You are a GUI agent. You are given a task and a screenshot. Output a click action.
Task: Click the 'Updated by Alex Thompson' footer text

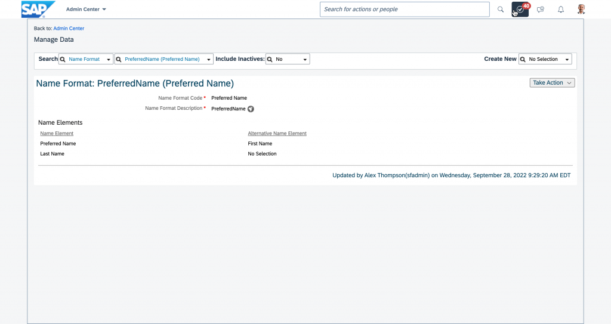[x=451, y=175]
